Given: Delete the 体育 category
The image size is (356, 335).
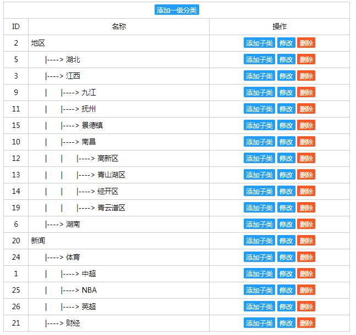Looking at the screenshot, I should tap(306, 257).
